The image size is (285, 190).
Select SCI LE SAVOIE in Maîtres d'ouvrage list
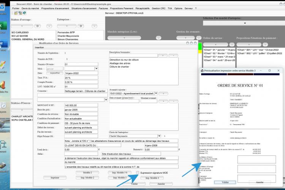20,36
